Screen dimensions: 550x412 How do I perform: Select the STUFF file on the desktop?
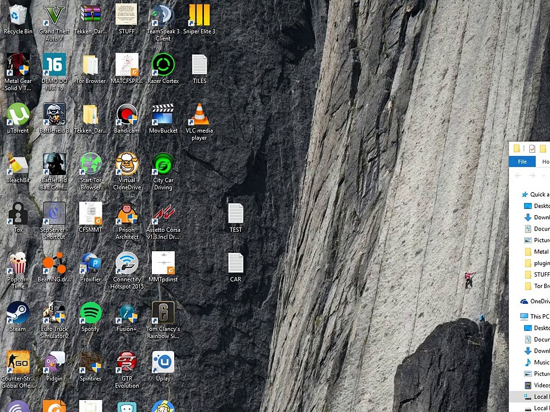click(127, 19)
